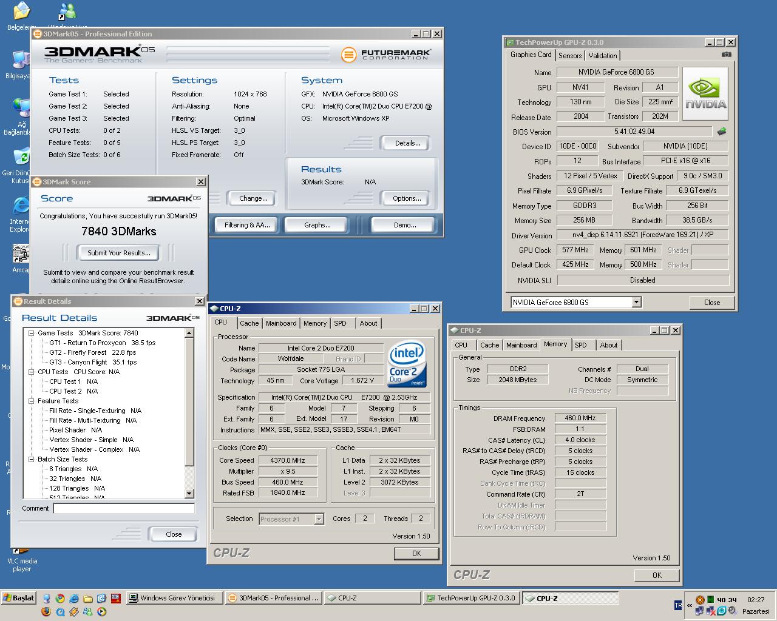Screen dimensions: 777x621
Task: Collapse the Batch Size Tests tree node
Action: click(31, 459)
